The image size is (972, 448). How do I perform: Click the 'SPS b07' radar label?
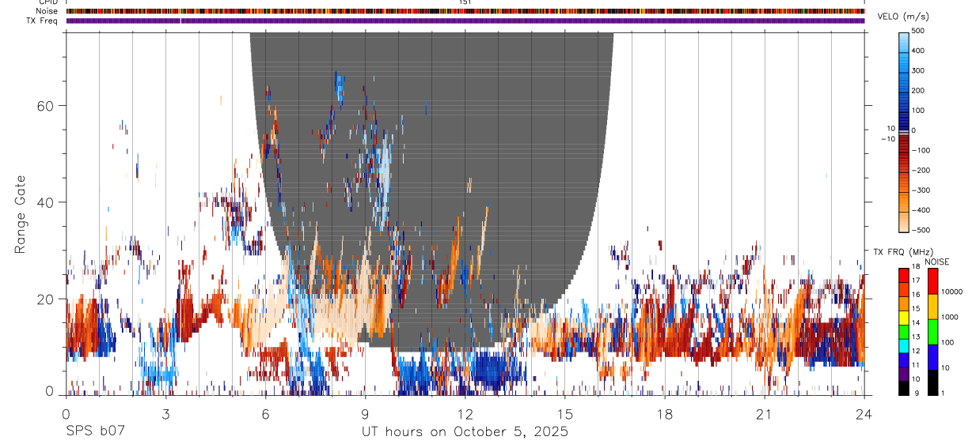(95, 432)
